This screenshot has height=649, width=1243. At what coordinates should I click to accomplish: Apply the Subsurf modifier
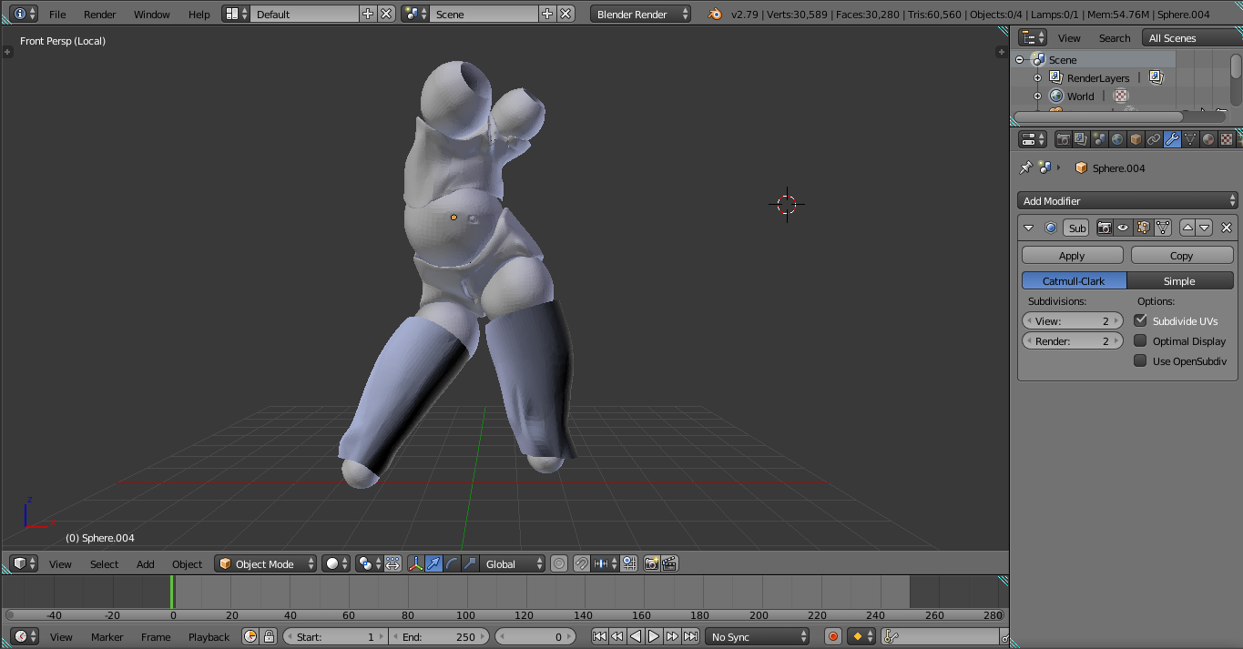point(1072,256)
